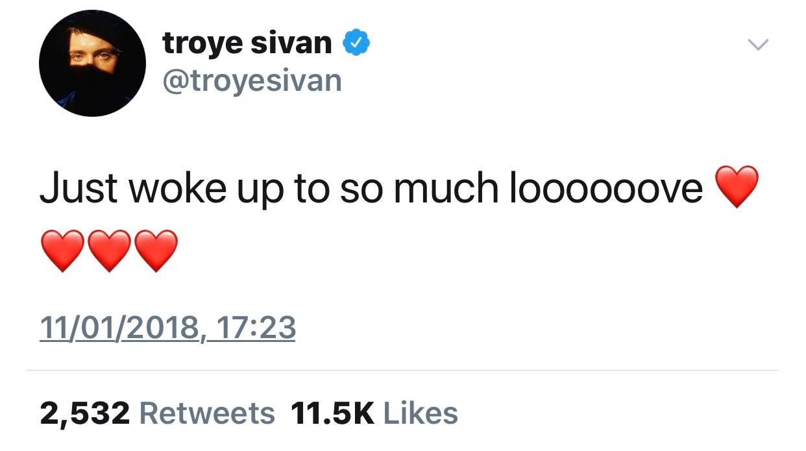Select the word "Likes" label

tap(421, 413)
